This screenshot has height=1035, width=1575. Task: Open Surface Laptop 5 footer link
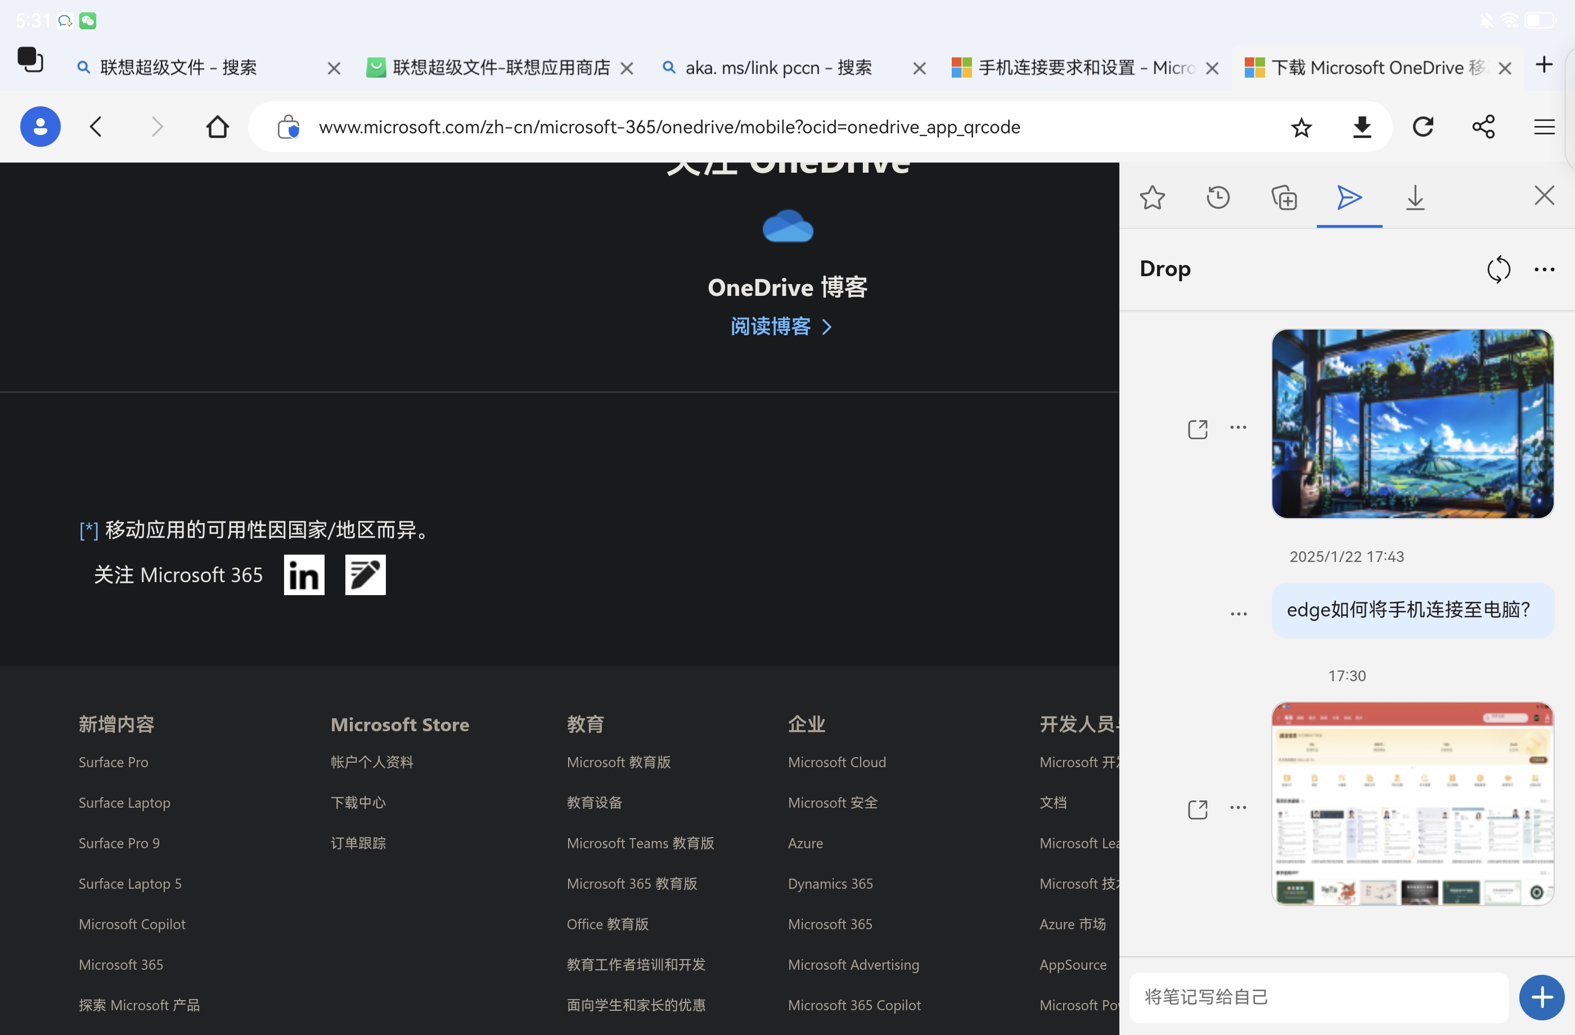(130, 884)
